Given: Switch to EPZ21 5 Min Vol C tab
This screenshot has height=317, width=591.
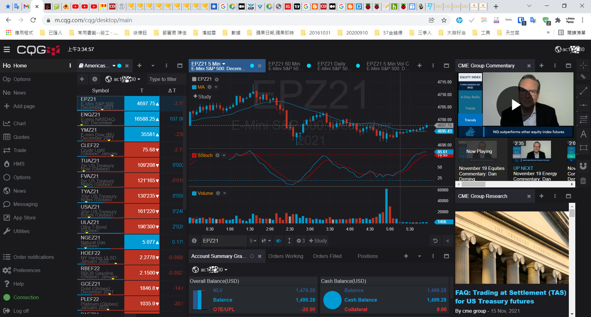Looking at the screenshot, I should (x=388, y=66).
